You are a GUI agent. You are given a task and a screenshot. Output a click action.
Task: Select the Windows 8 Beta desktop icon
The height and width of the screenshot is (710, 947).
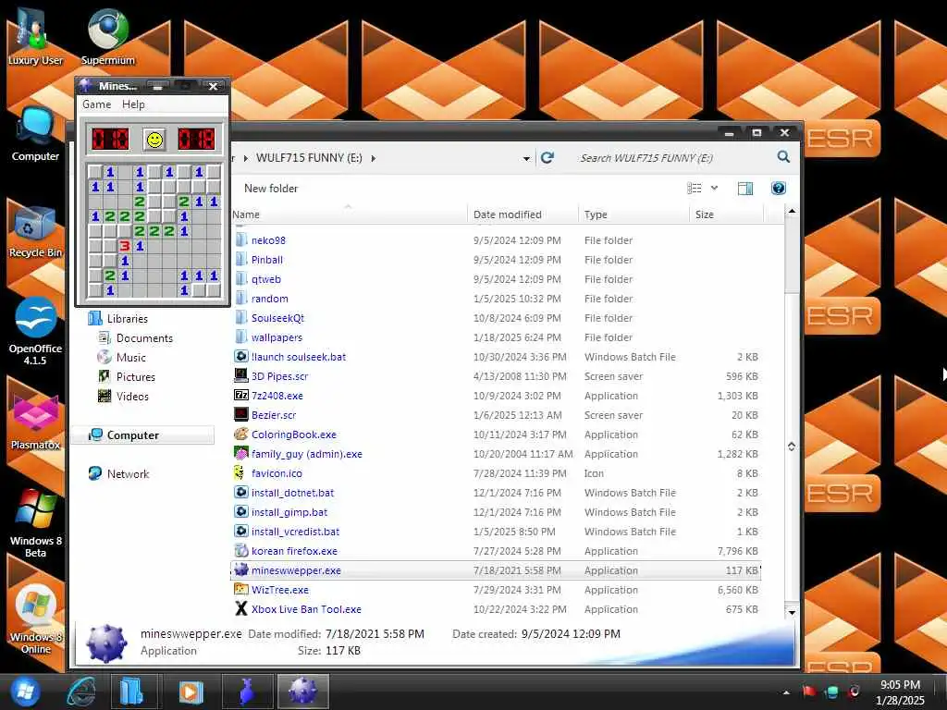pyautogui.click(x=35, y=523)
